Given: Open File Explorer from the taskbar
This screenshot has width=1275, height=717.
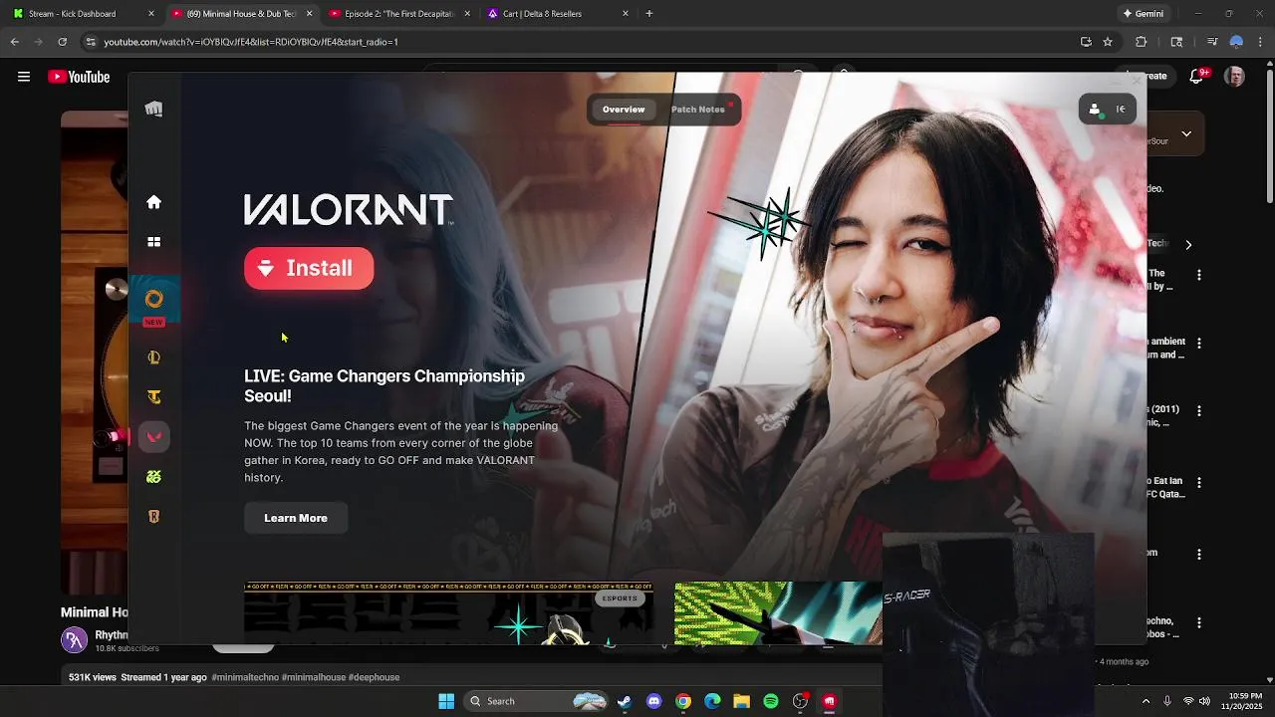Looking at the screenshot, I should pyautogui.click(x=741, y=701).
